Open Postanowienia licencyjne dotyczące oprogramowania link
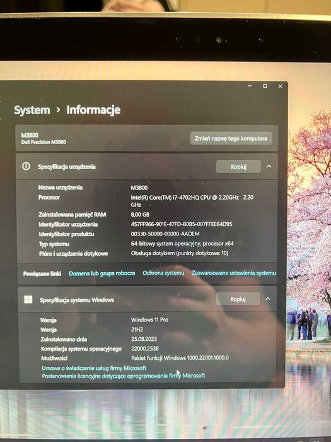 (x=124, y=376)
